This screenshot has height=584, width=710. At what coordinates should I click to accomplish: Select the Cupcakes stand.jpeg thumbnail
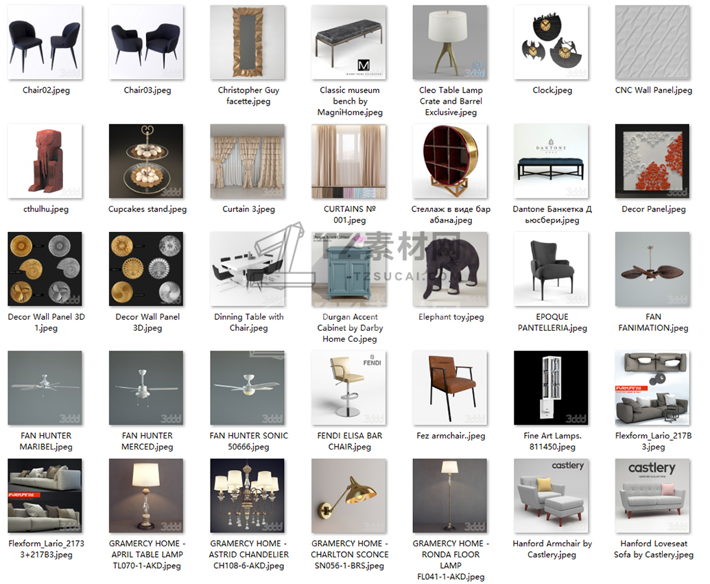[x=146, y=161]
